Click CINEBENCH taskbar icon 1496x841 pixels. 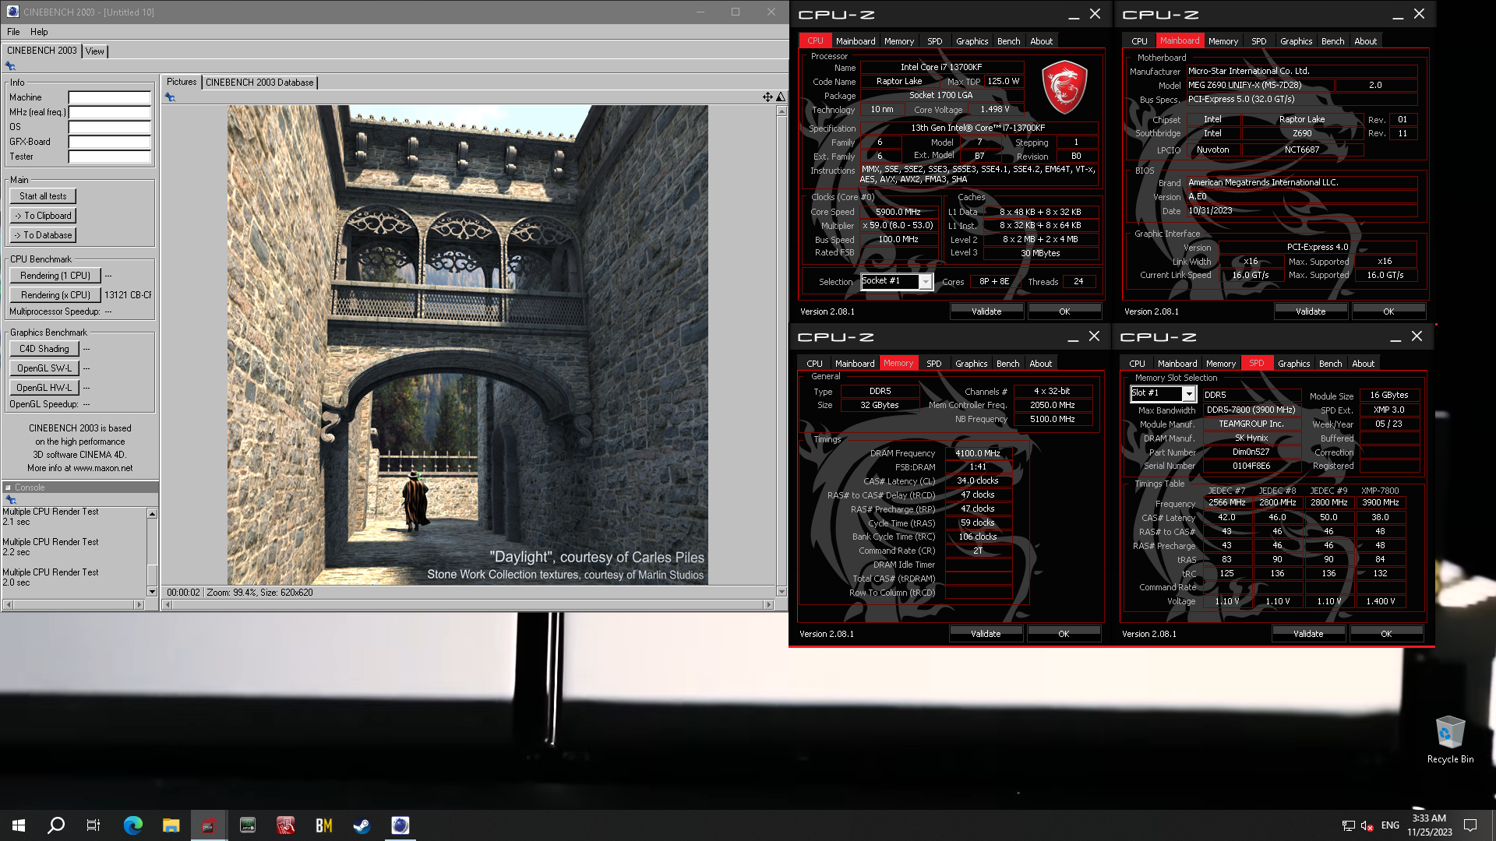pos(400,825)
